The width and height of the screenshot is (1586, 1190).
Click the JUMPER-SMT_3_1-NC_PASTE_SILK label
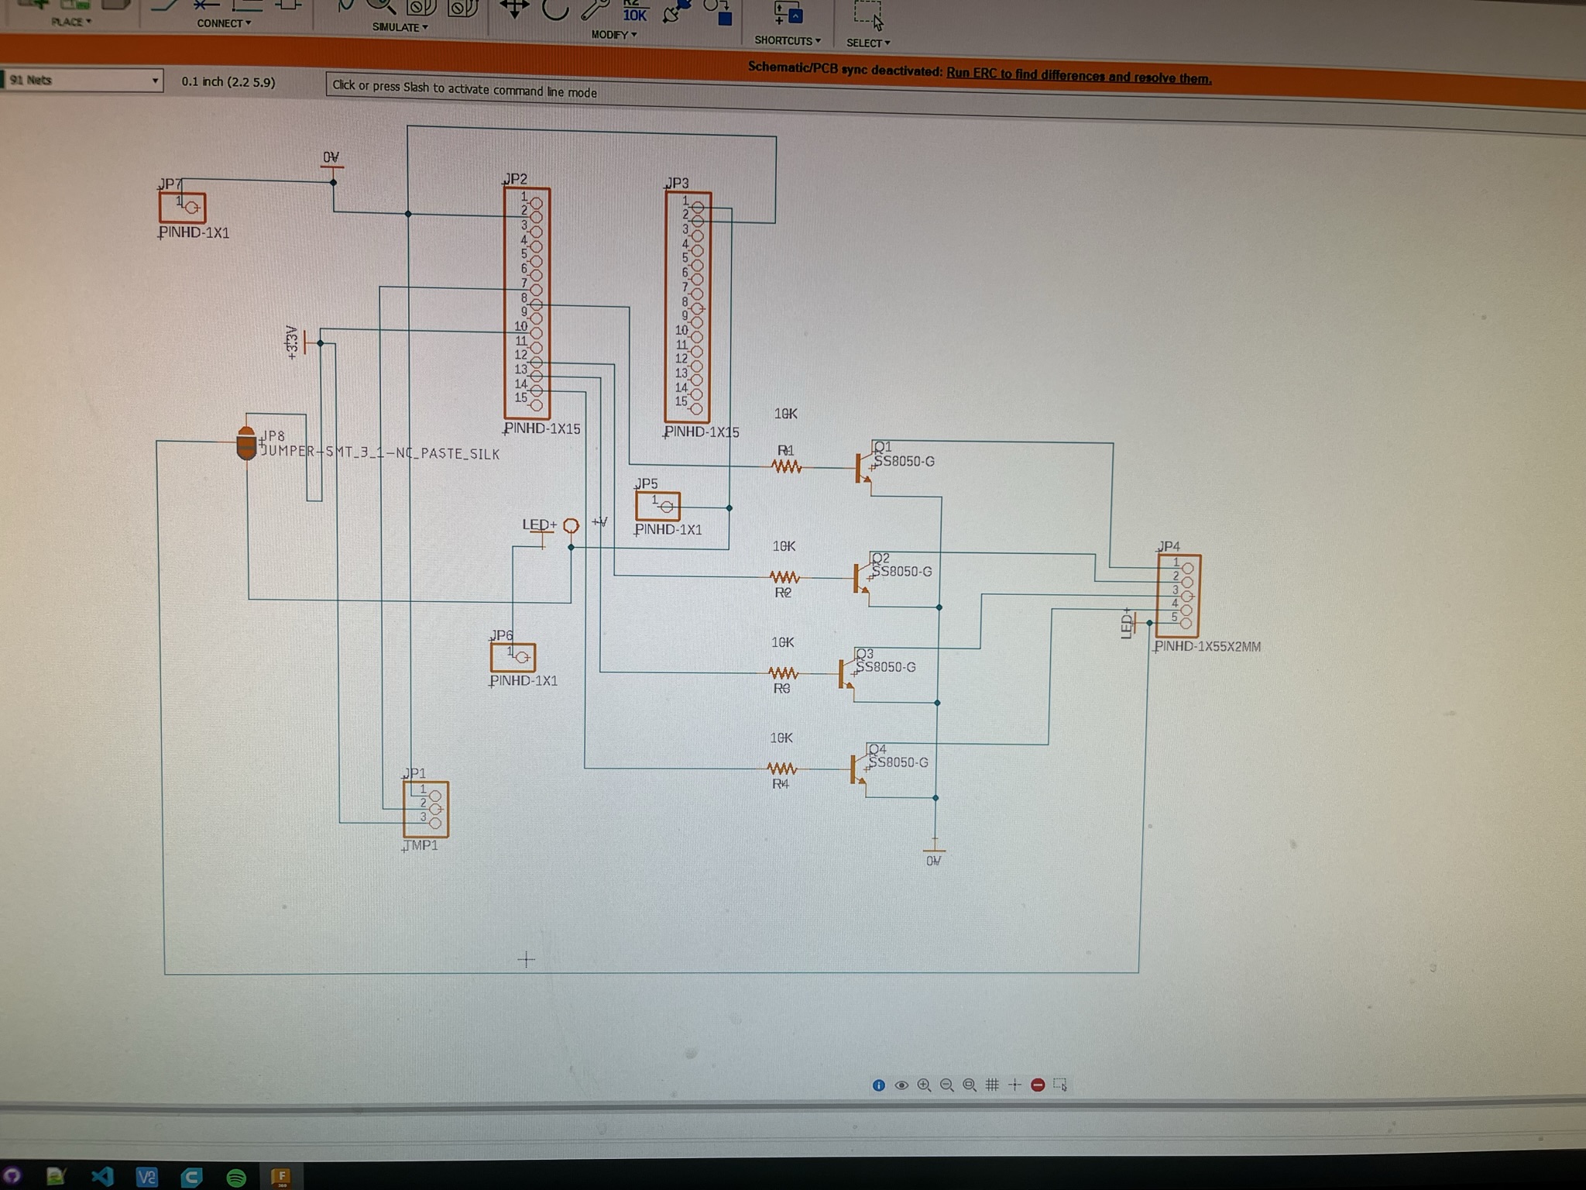coord(380,452)
